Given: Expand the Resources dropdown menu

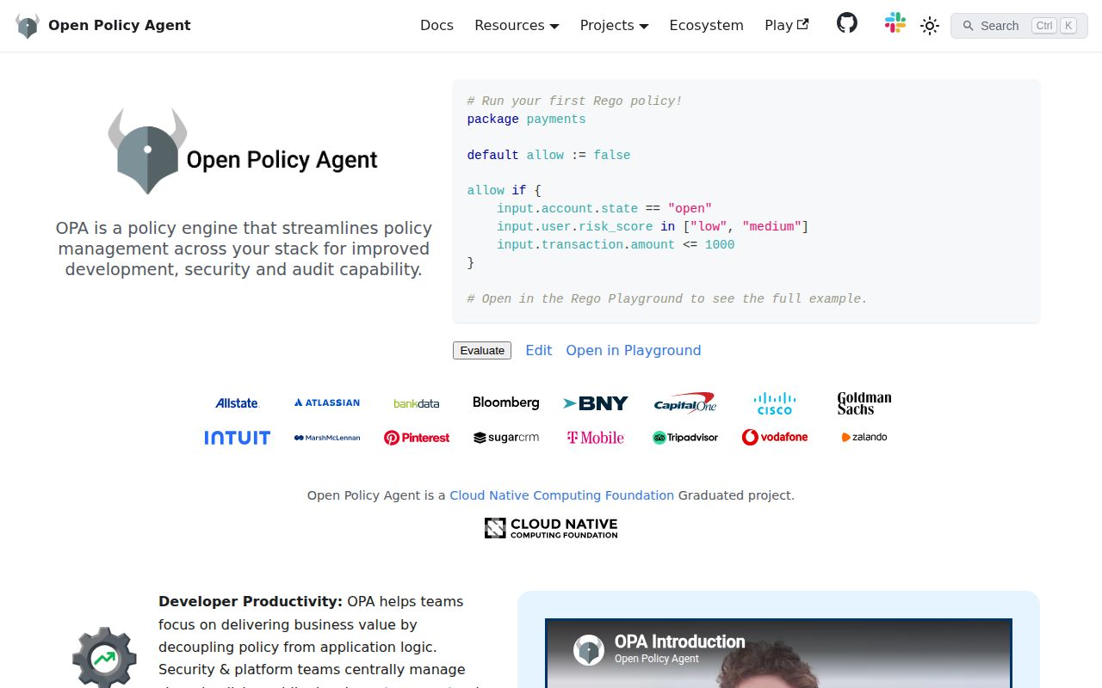Looking at the screenshot, I should (x=517, y=26).
